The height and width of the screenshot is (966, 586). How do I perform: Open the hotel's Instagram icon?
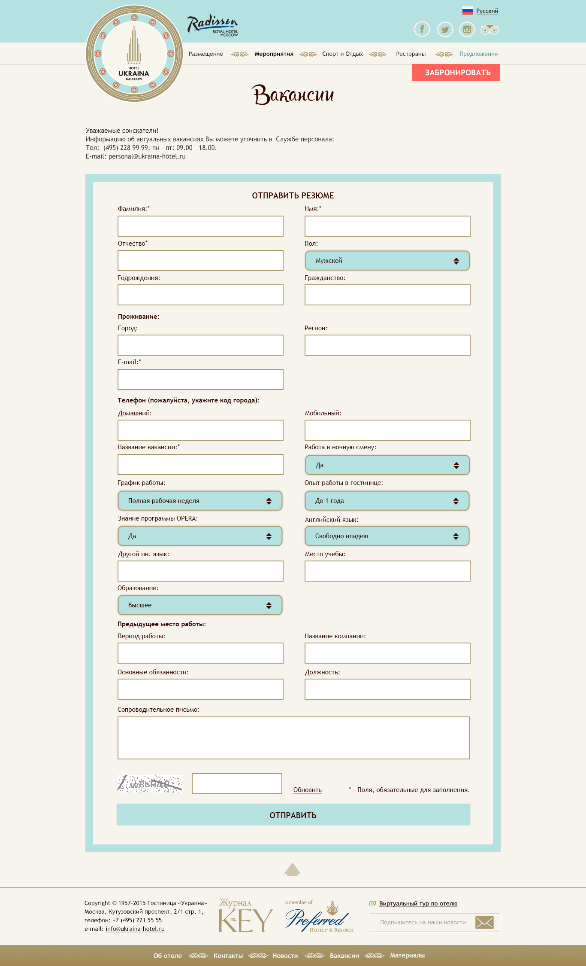click(467, 29)
